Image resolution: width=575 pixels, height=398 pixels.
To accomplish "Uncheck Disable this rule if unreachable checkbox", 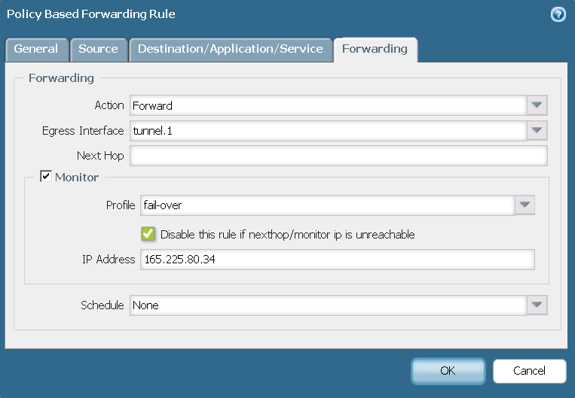I will pyautogui.click(x=148, y=234).
